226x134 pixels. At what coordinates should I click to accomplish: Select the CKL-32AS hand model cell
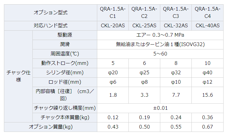(x=176, y=26)
